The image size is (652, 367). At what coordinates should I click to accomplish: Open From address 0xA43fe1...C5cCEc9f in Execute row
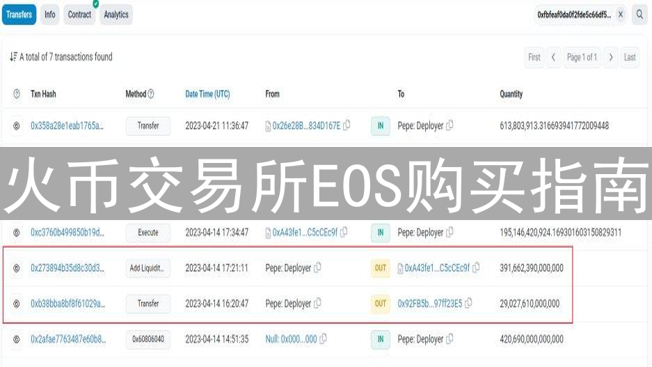click(x=305, y=233)
